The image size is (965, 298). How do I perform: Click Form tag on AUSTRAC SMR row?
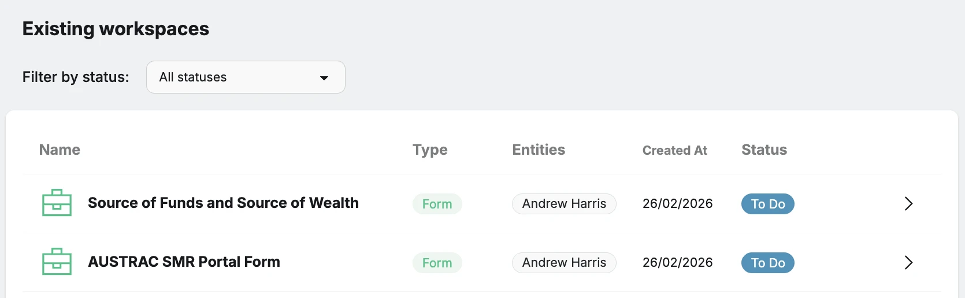[437, 263]
